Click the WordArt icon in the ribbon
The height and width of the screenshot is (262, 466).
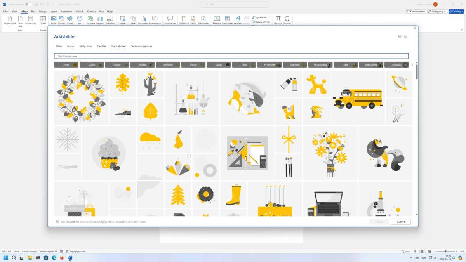pyautogui.click(x=238, y=20)
